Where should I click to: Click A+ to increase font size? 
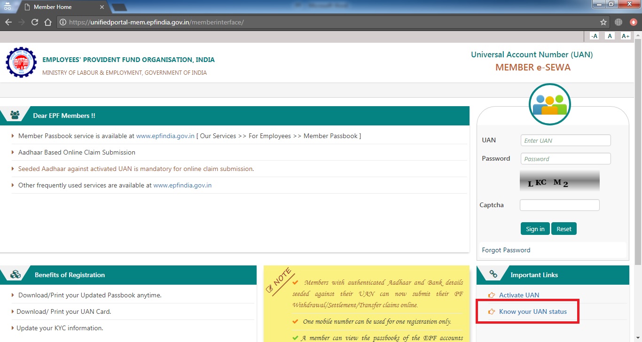point(625,36)
